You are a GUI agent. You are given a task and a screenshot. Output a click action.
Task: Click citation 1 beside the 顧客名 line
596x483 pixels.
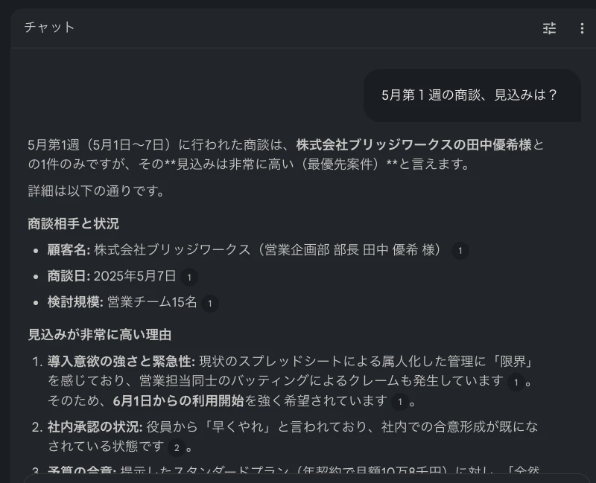(460, 251)
